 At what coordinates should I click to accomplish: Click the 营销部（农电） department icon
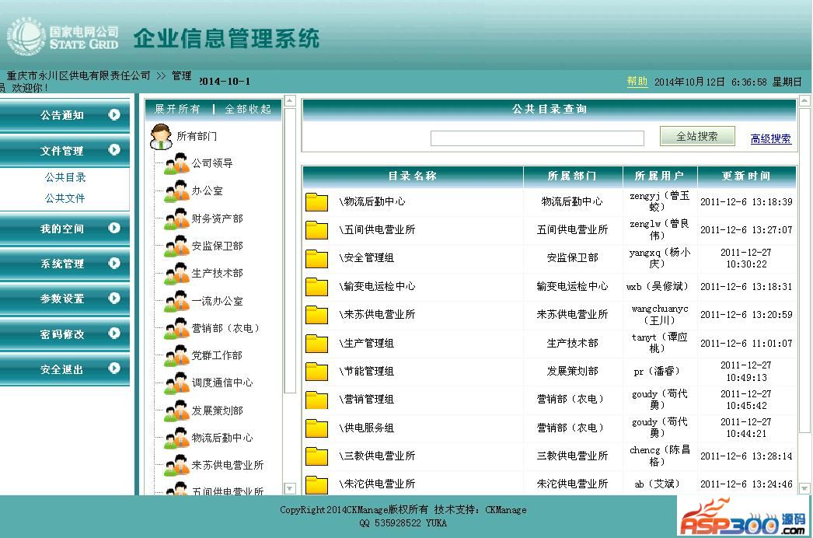tap(176, 328)
